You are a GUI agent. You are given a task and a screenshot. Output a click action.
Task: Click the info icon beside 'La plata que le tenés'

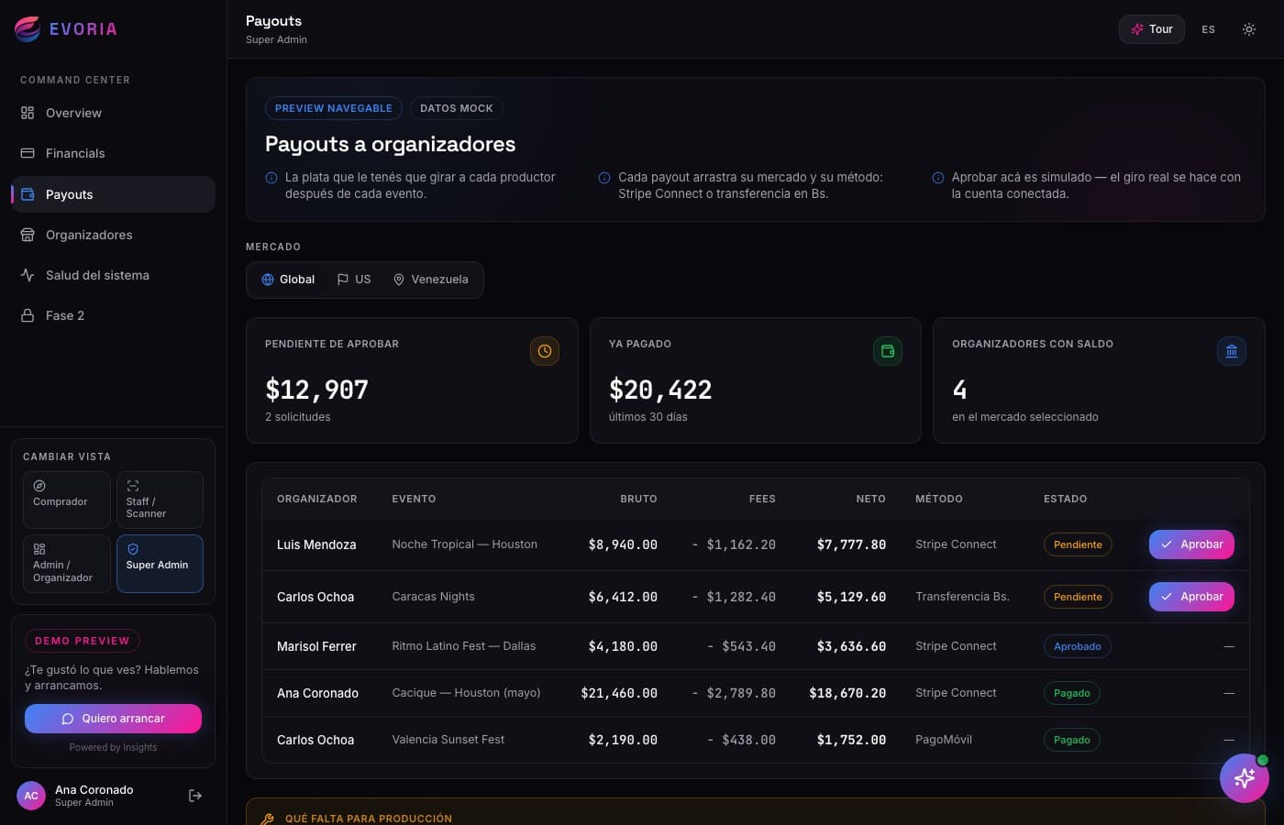(x=271, y=178)
